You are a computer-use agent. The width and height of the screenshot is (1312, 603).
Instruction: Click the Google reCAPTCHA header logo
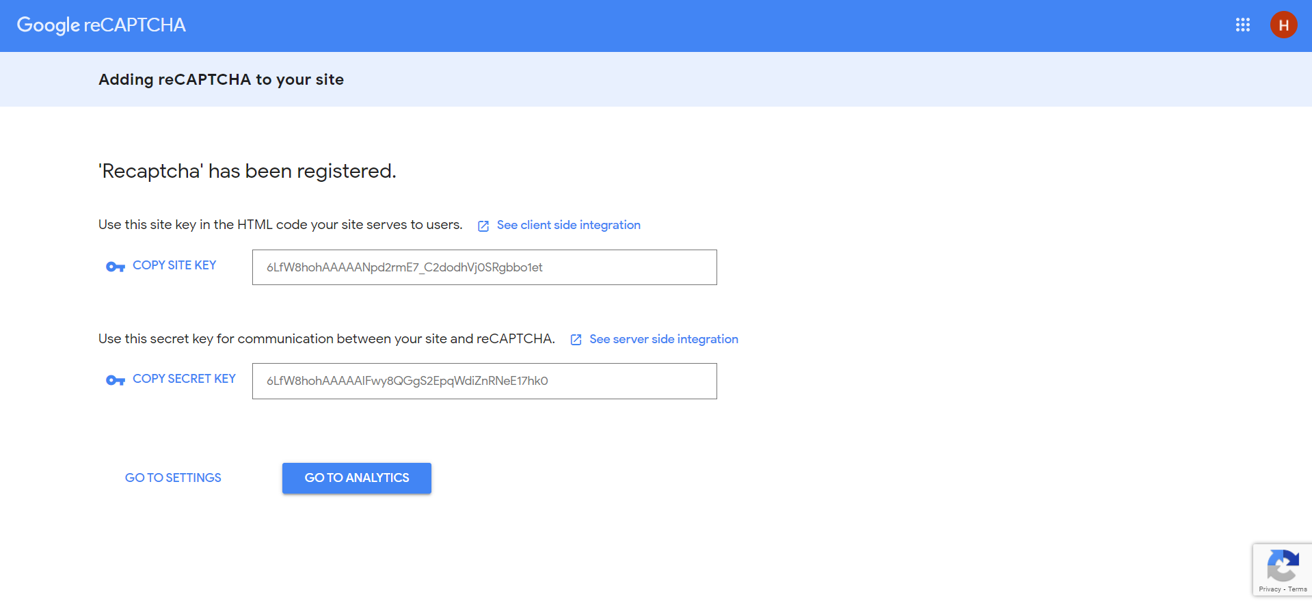101,25
